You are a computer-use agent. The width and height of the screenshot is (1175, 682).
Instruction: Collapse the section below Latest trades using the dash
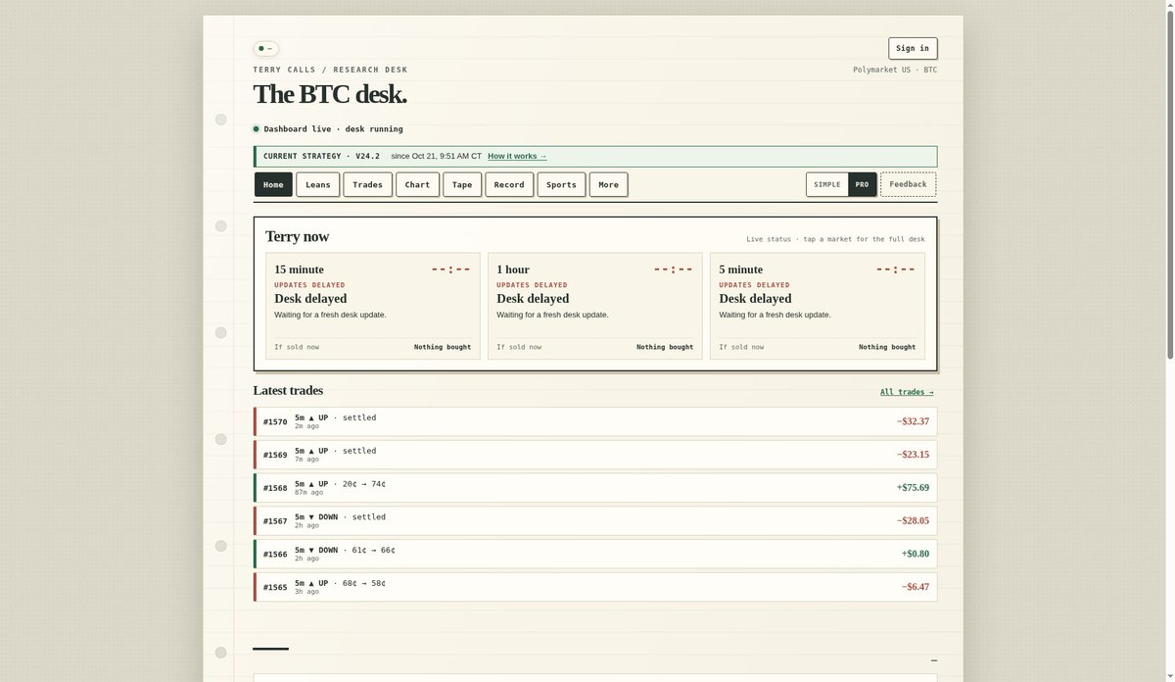point(933,661)
